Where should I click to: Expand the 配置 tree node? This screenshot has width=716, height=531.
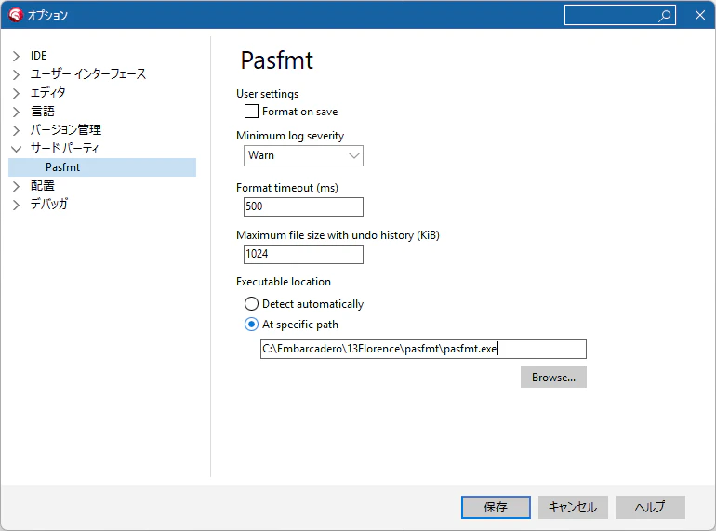coord(17,186)
